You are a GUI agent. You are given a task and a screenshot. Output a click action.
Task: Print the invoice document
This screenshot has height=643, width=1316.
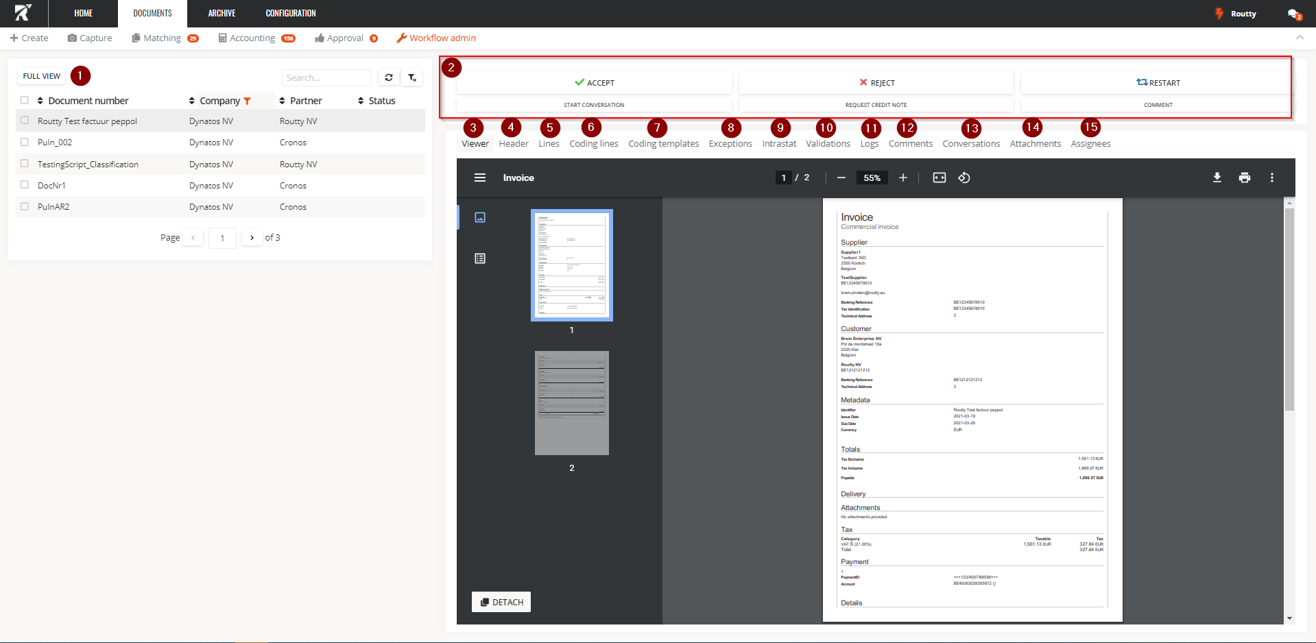click(1244, 178)
